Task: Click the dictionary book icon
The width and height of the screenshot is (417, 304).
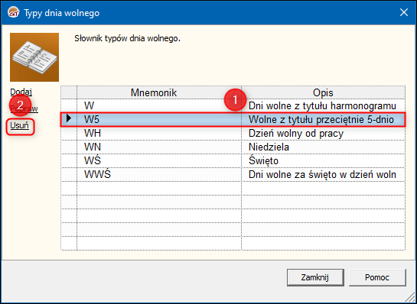Action: [x=34, y=57]
